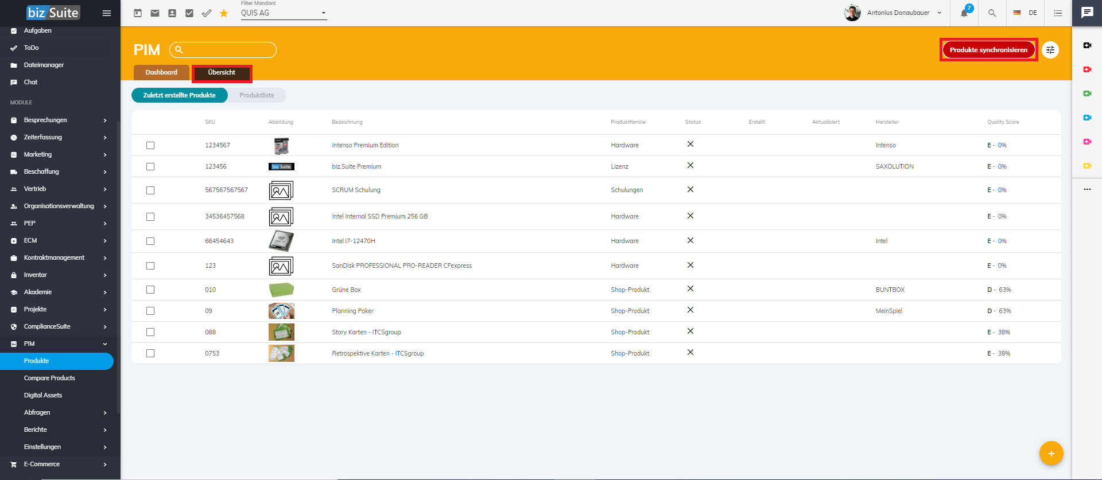Expand the Besprechungen module

pos(60,120)
